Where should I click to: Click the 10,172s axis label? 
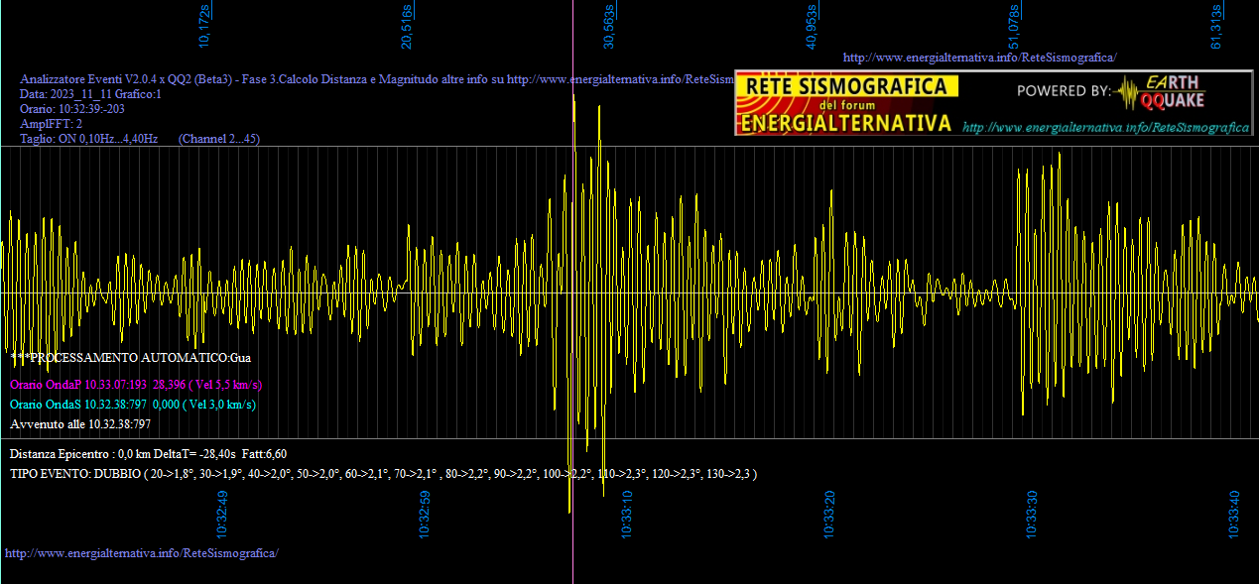click(x=205, y=26)
